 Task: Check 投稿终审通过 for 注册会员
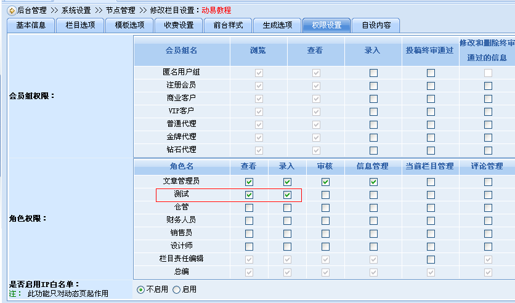[x=431, y=86]
